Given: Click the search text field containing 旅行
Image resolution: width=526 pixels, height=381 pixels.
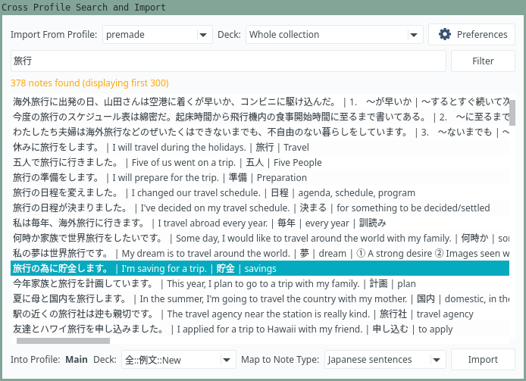Looking at the screenshot, I should (227, 61).
